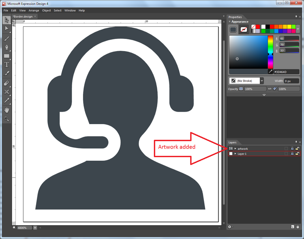Select the Scissors tool

[6, 92]
